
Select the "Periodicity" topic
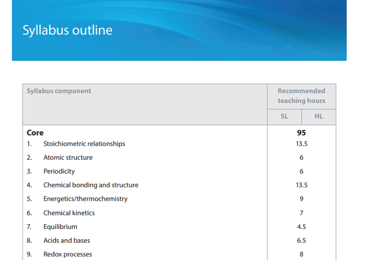pyautogui.click(x=59, y=172)
